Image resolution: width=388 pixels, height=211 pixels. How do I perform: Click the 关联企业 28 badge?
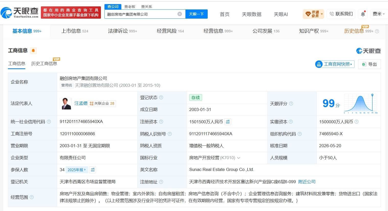tap(102, 104)
